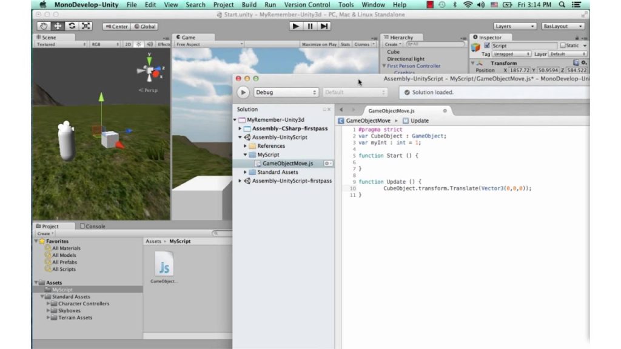Toggle Center pivot mode button
Image resolution: width=621 pixels, height=349 pixels.
(117, 27)
